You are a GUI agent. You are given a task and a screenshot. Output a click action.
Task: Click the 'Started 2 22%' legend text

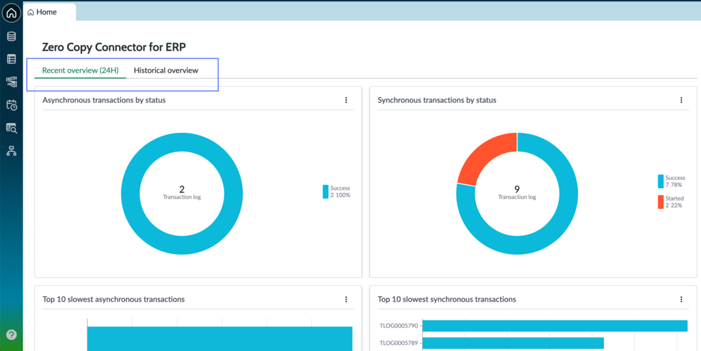pos(674,202)
